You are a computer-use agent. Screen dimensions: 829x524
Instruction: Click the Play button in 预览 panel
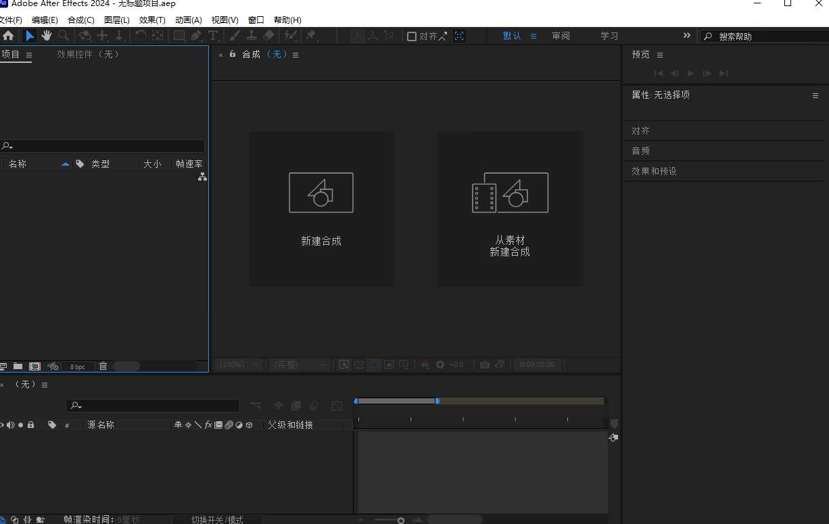[690, 73]
